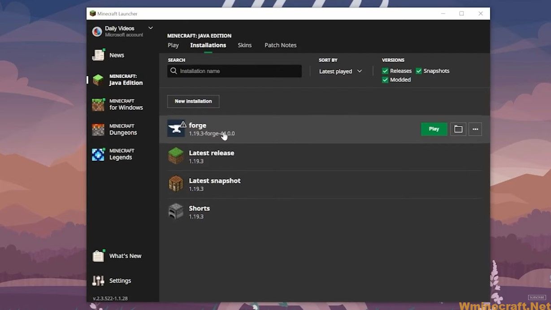Open Minecraft Dungeons sidebar icon
The image size is (551, 310).
tap(98, 129)
